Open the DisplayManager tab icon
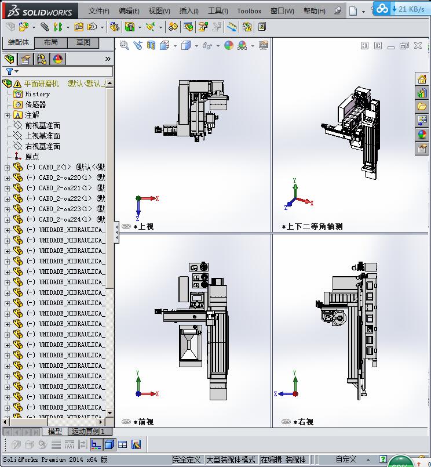The image size is (431, 467). point(58,59)
